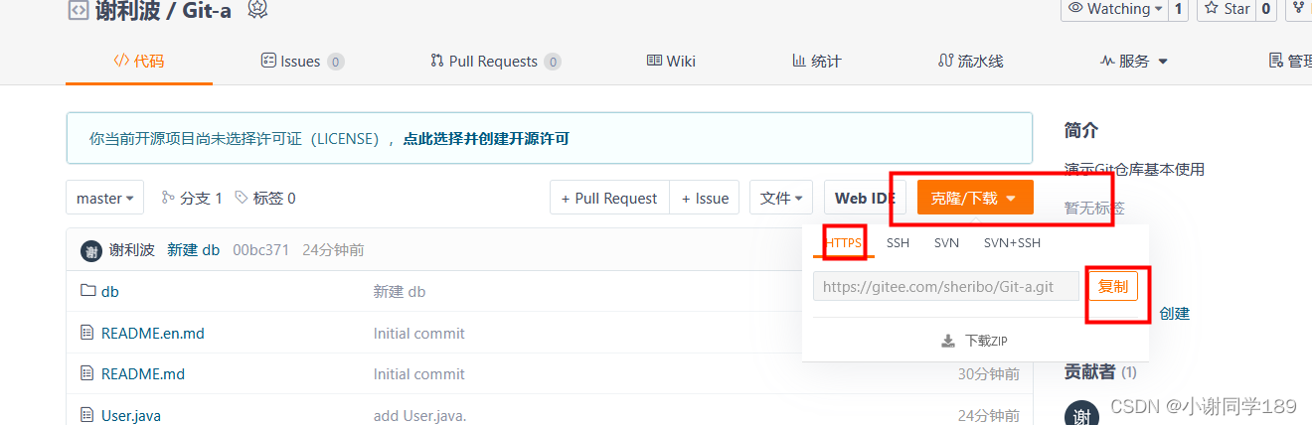Open the master branch dropdown
This screenshot has width=1312, height=425.
coord(104,198)
